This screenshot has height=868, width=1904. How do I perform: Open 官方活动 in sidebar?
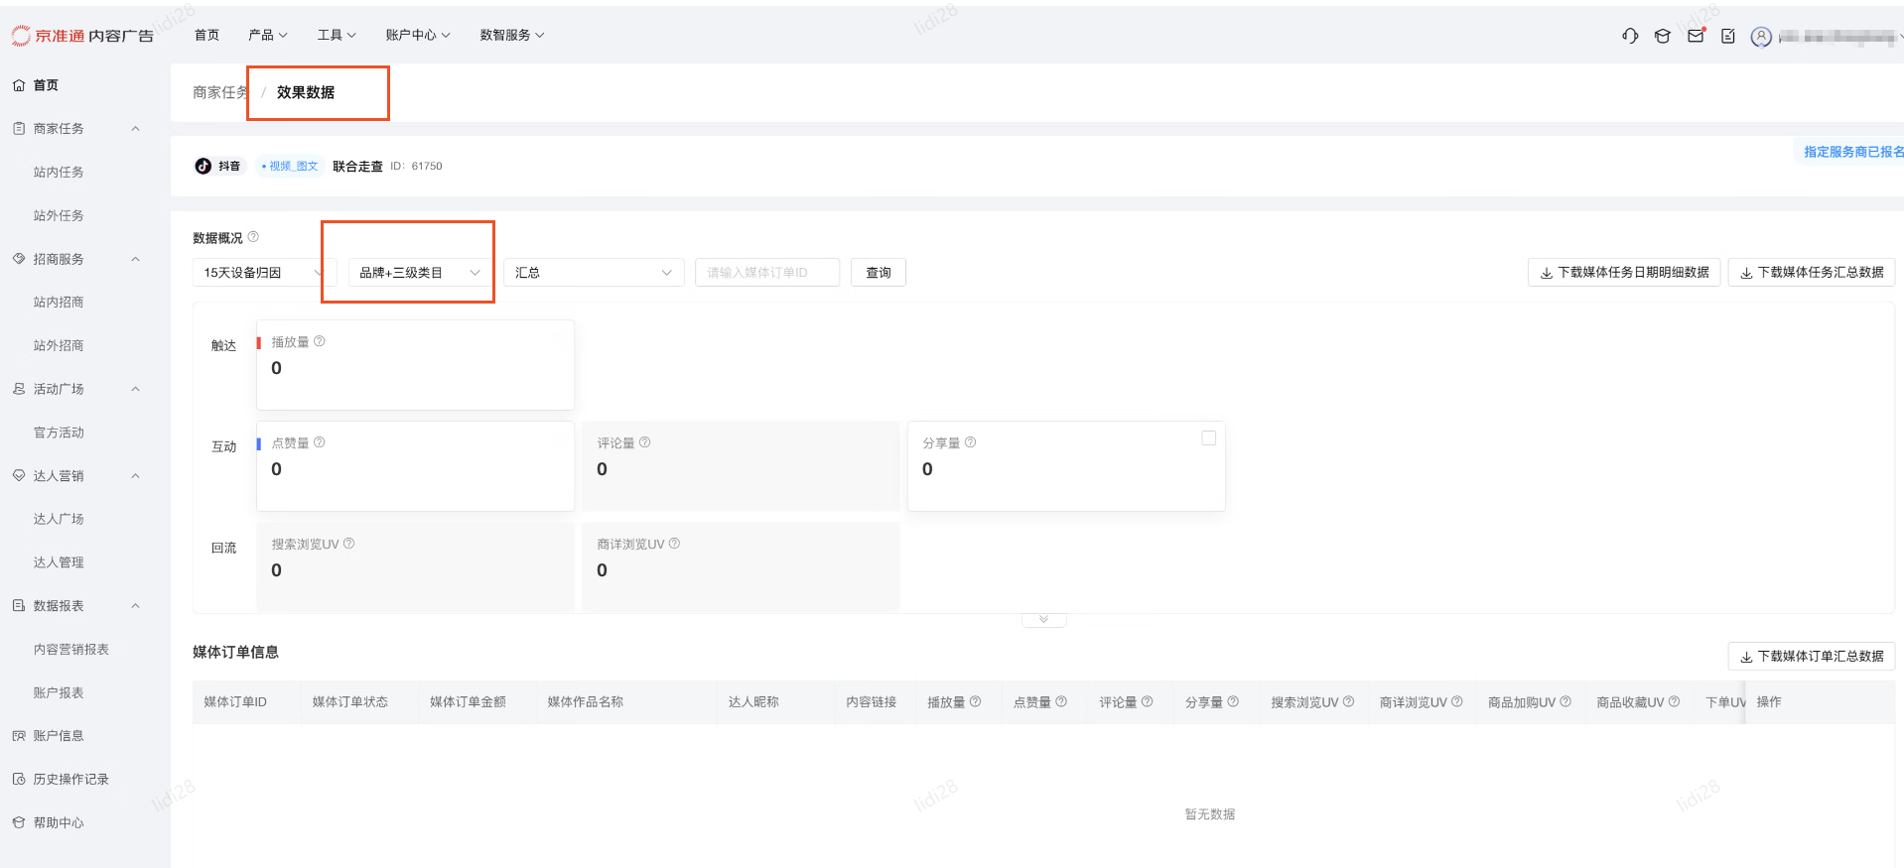coord(59,433)
